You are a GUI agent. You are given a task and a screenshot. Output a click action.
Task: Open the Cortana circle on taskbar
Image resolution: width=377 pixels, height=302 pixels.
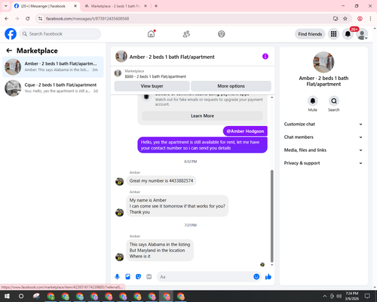click(x=21, y=296)
